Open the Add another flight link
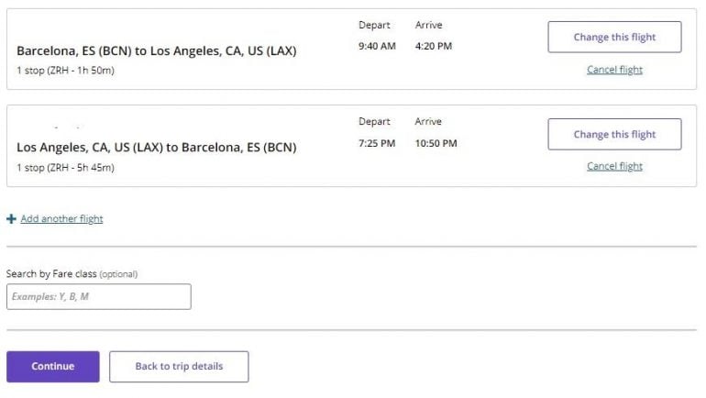 pyautogui.click(x=61, y=219)
